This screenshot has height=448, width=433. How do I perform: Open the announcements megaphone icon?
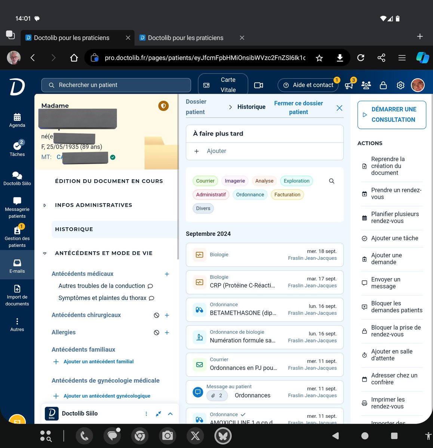point(349,85)
